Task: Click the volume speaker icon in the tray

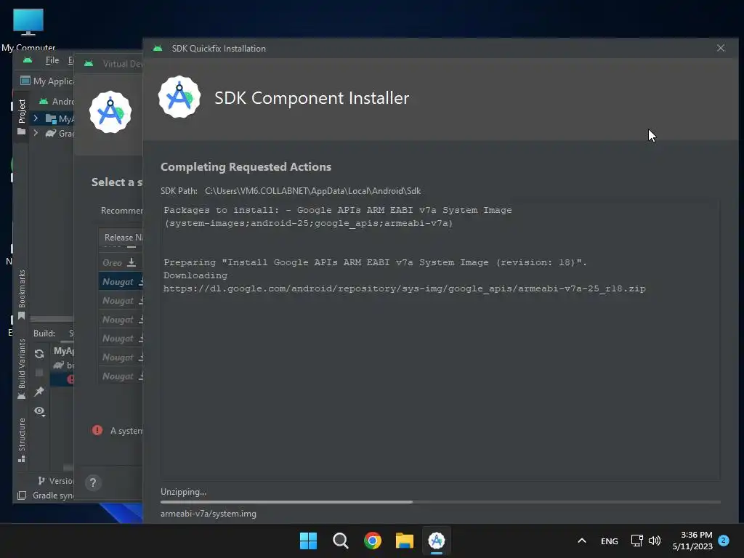Action: pyautogui.click(x=655, y=541)
